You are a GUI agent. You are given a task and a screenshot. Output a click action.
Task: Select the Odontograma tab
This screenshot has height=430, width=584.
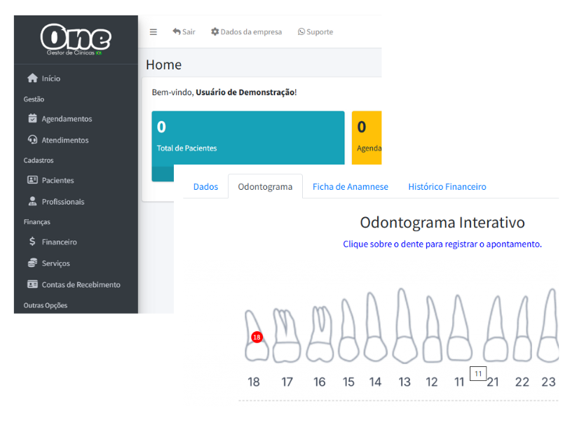265,187
